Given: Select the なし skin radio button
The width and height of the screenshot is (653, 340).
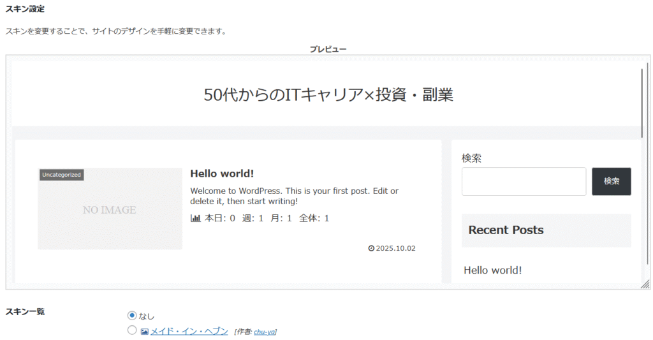Looking at the screenshot, I should point(132,315).
